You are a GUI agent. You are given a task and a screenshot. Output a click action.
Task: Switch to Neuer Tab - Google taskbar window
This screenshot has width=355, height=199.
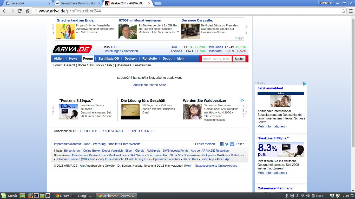[x=74, y=196]
